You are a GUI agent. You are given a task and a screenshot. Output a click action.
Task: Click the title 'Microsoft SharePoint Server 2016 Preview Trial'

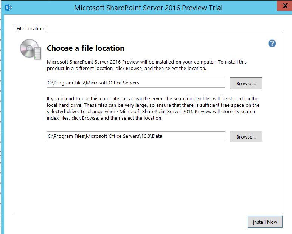tap(148, 8)
